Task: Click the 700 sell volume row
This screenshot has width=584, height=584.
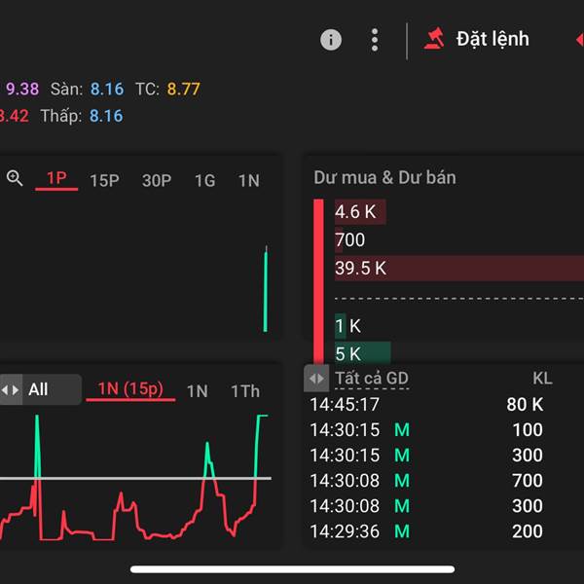Action: [349, 239]
